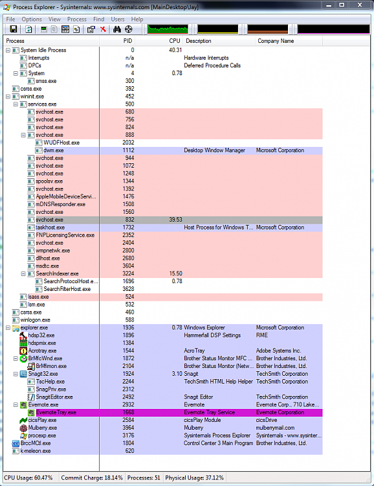Collapse the Snagit32.exe node
374x486 pixels.
pos(16,374)
